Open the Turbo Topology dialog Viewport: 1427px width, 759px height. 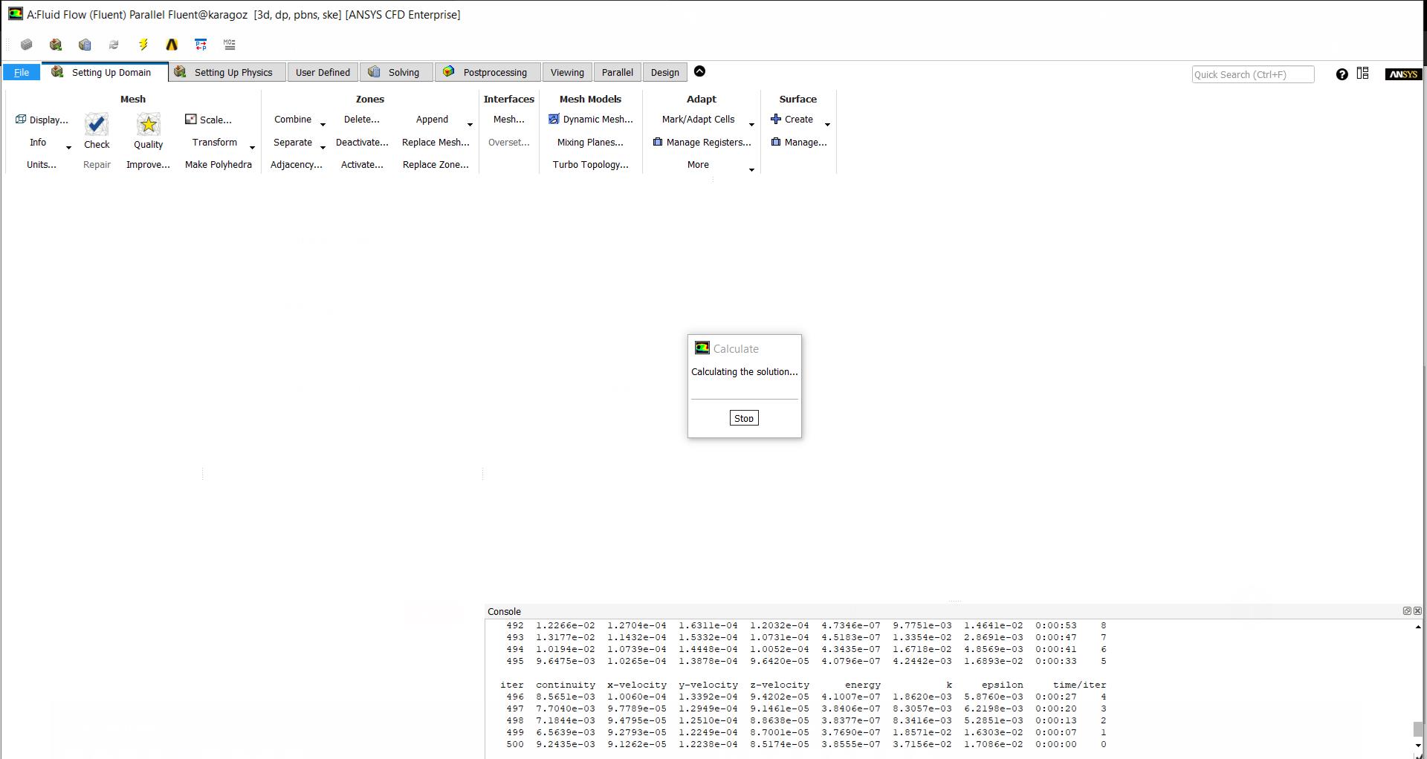point(590,165)
